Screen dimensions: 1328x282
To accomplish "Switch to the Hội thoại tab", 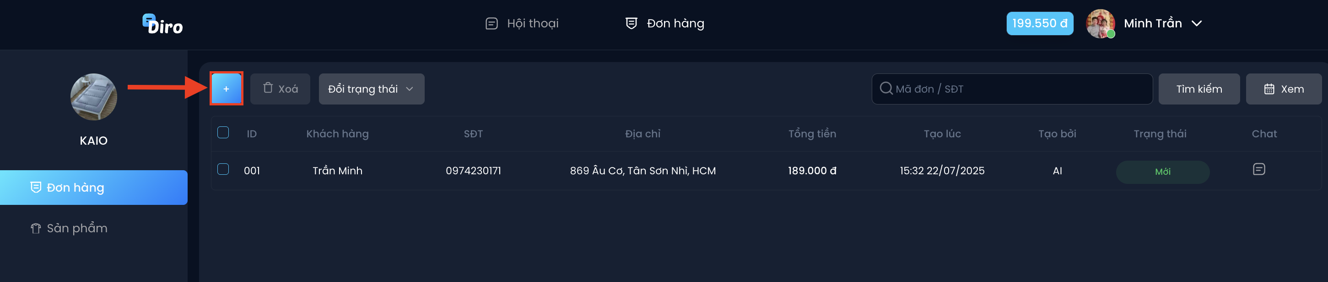I will pyautogui.click(x=522, y=24).
